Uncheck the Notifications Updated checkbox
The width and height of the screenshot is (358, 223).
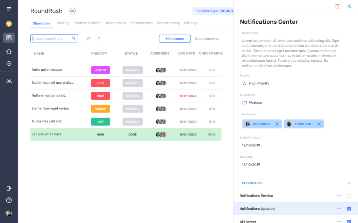pos(349,209)
